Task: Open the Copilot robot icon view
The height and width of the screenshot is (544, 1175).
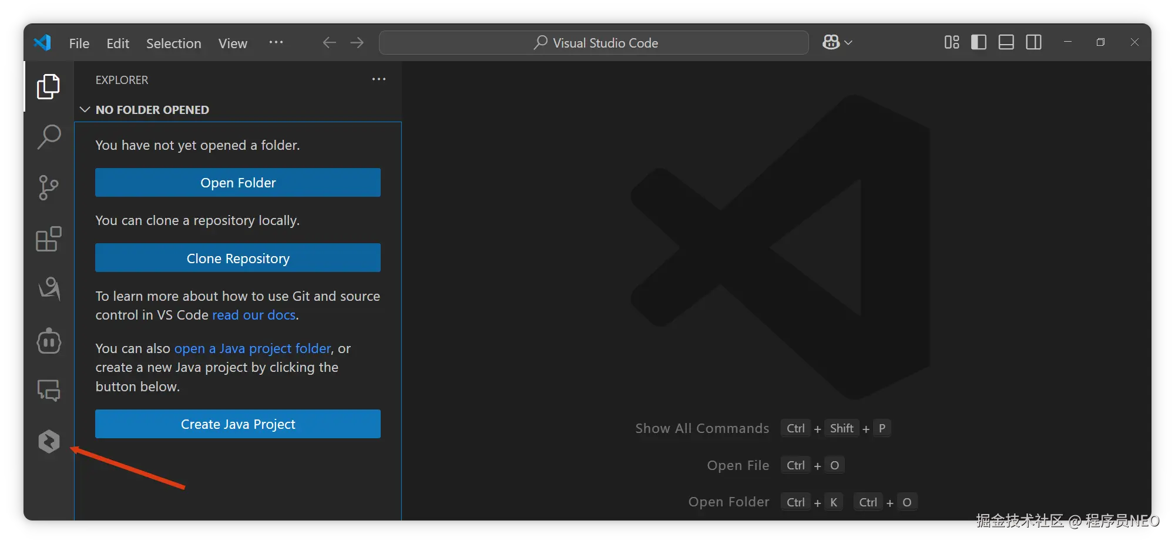Action: pos(49,340)
